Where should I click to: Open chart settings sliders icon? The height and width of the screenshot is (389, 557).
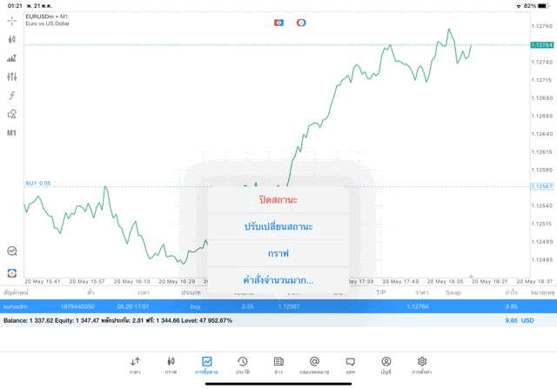[x=12, y=77]
